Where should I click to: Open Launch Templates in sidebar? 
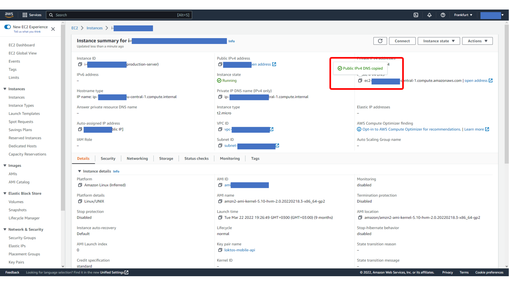[24, 113]
